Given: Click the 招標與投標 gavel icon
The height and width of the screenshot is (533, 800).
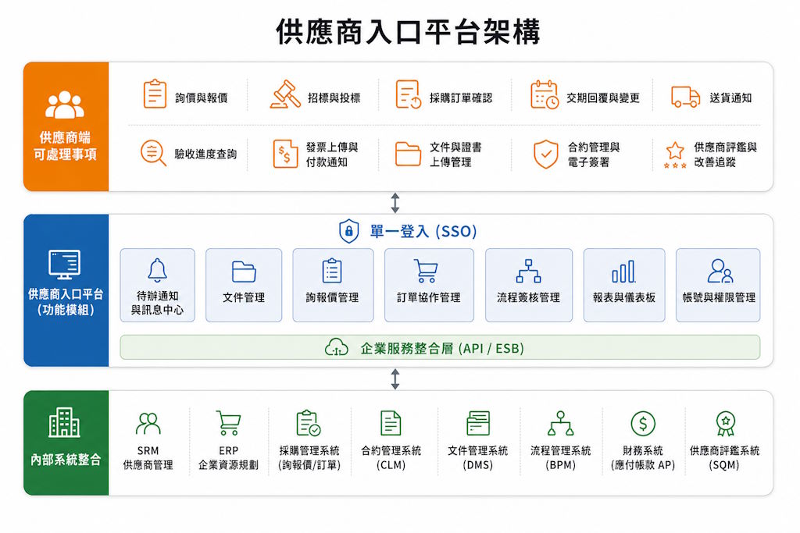Looking at the screenshot, I should coord(285,94).
